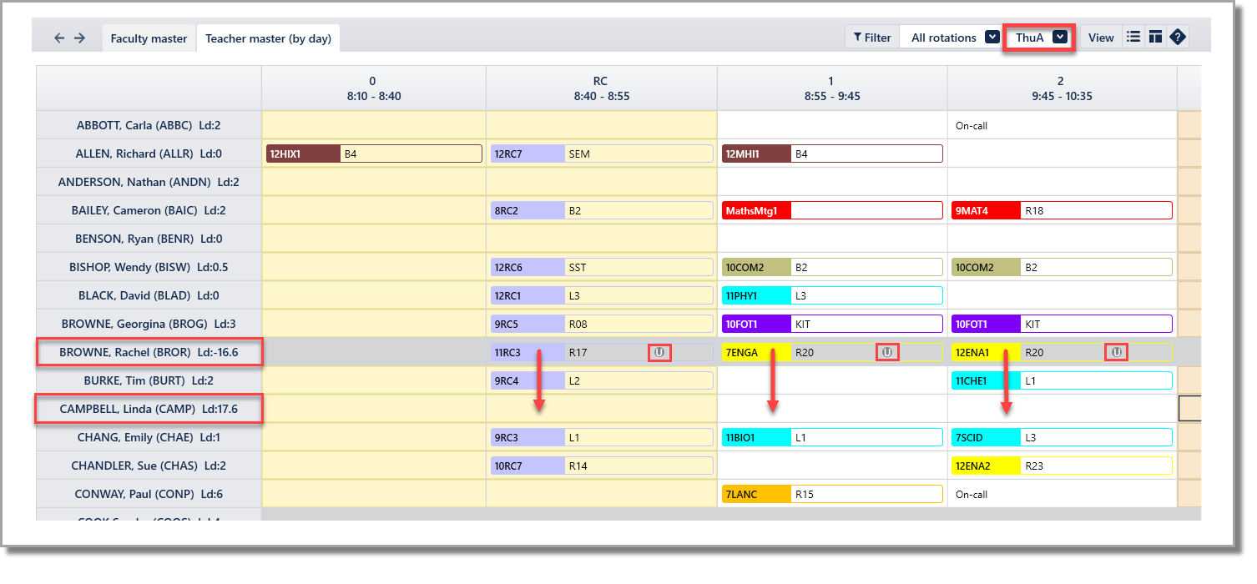Open the help diamond icon
The width and height of the screenshot is (1257, 584).
(x=1178, y=38)
